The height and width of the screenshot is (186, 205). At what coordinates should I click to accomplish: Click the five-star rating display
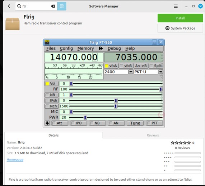181,143
